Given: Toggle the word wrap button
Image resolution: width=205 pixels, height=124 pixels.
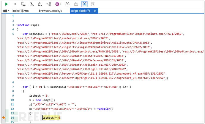Looking at the screenshot, I should coord(76,4).
